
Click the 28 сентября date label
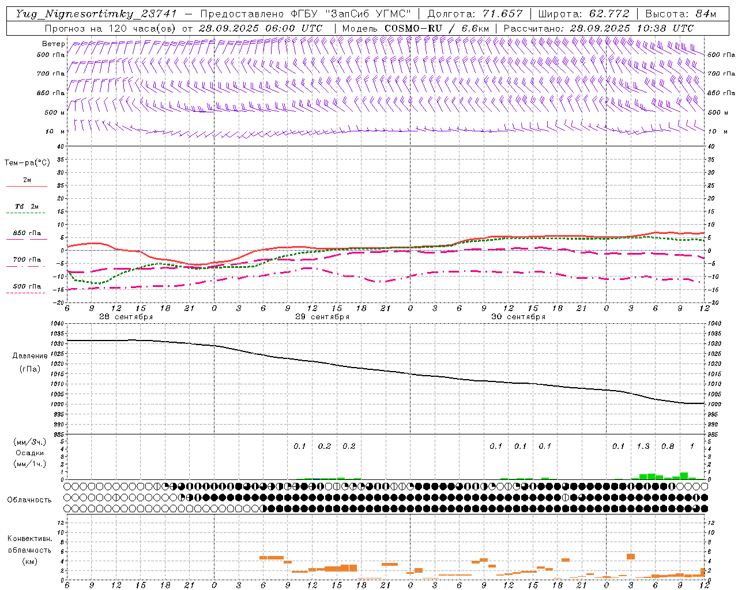click(x=126, y=317)
